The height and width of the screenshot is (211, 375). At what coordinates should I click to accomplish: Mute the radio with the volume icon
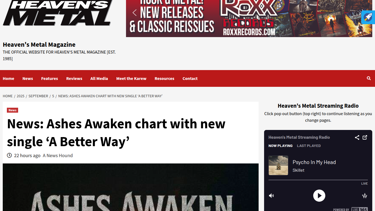[x=271, y=196]
